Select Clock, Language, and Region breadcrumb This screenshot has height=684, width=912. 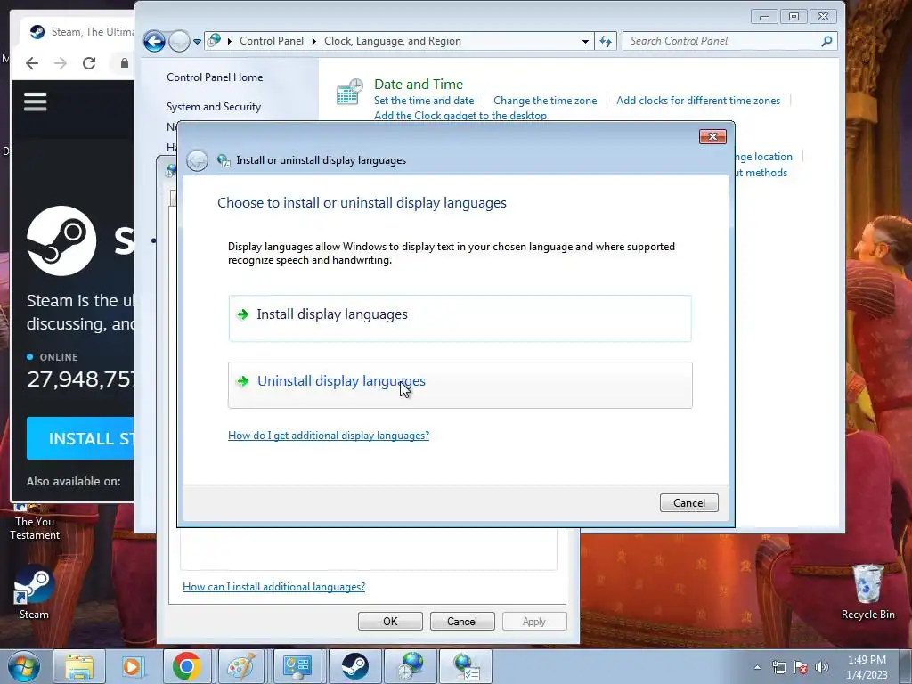393,41
